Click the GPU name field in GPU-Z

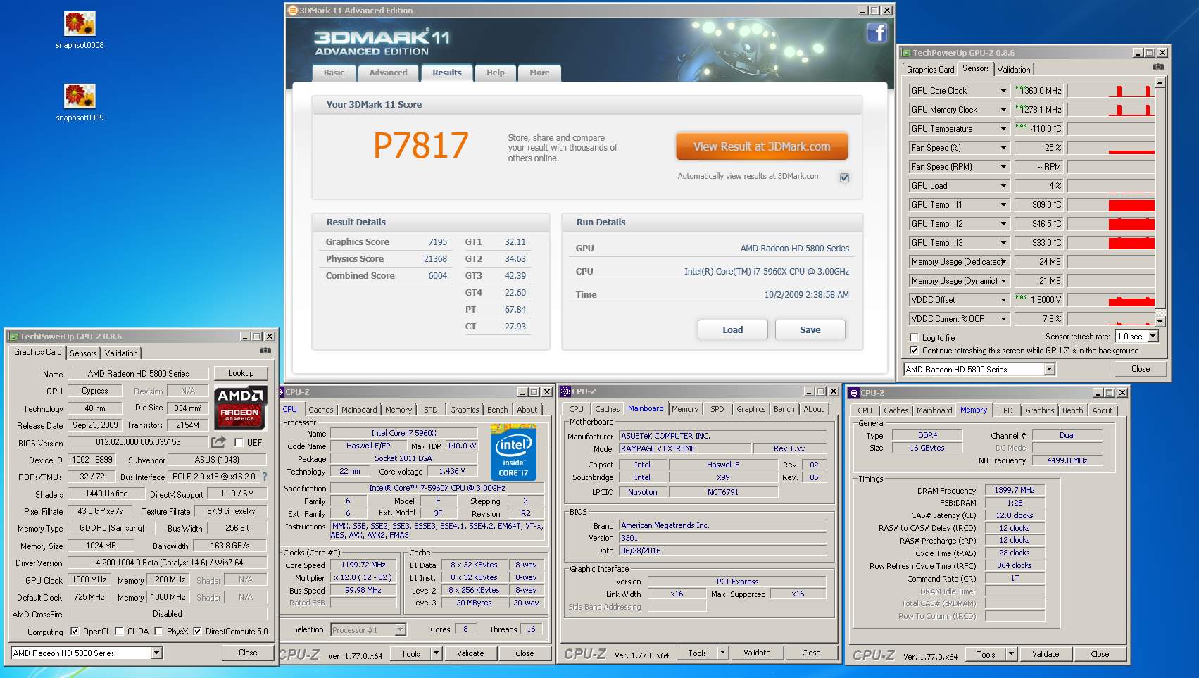pos(138,374)
